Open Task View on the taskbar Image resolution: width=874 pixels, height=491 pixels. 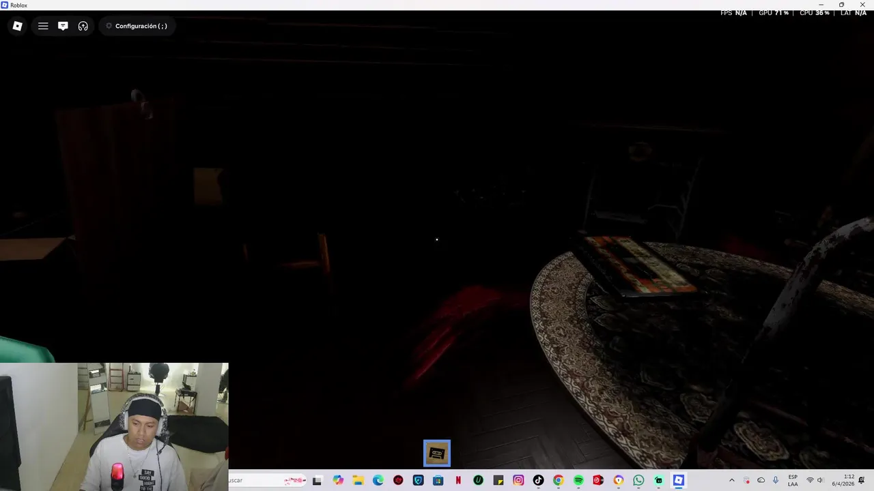(x=317, y=481)
